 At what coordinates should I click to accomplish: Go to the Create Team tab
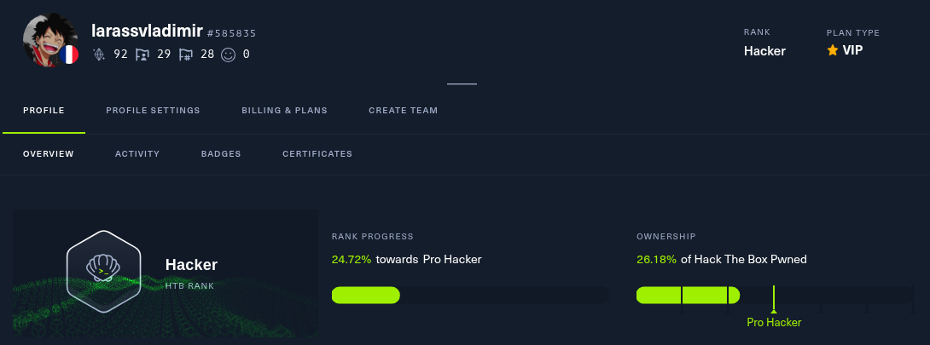point(404,110)
